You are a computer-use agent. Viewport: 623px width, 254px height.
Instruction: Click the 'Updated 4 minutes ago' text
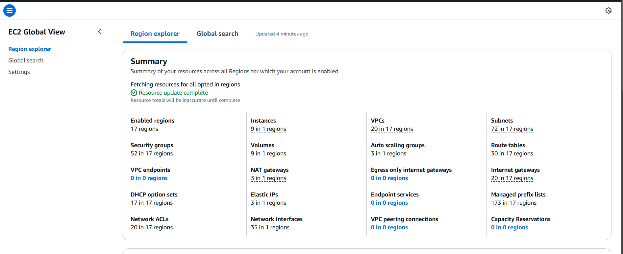click(282, 34)
